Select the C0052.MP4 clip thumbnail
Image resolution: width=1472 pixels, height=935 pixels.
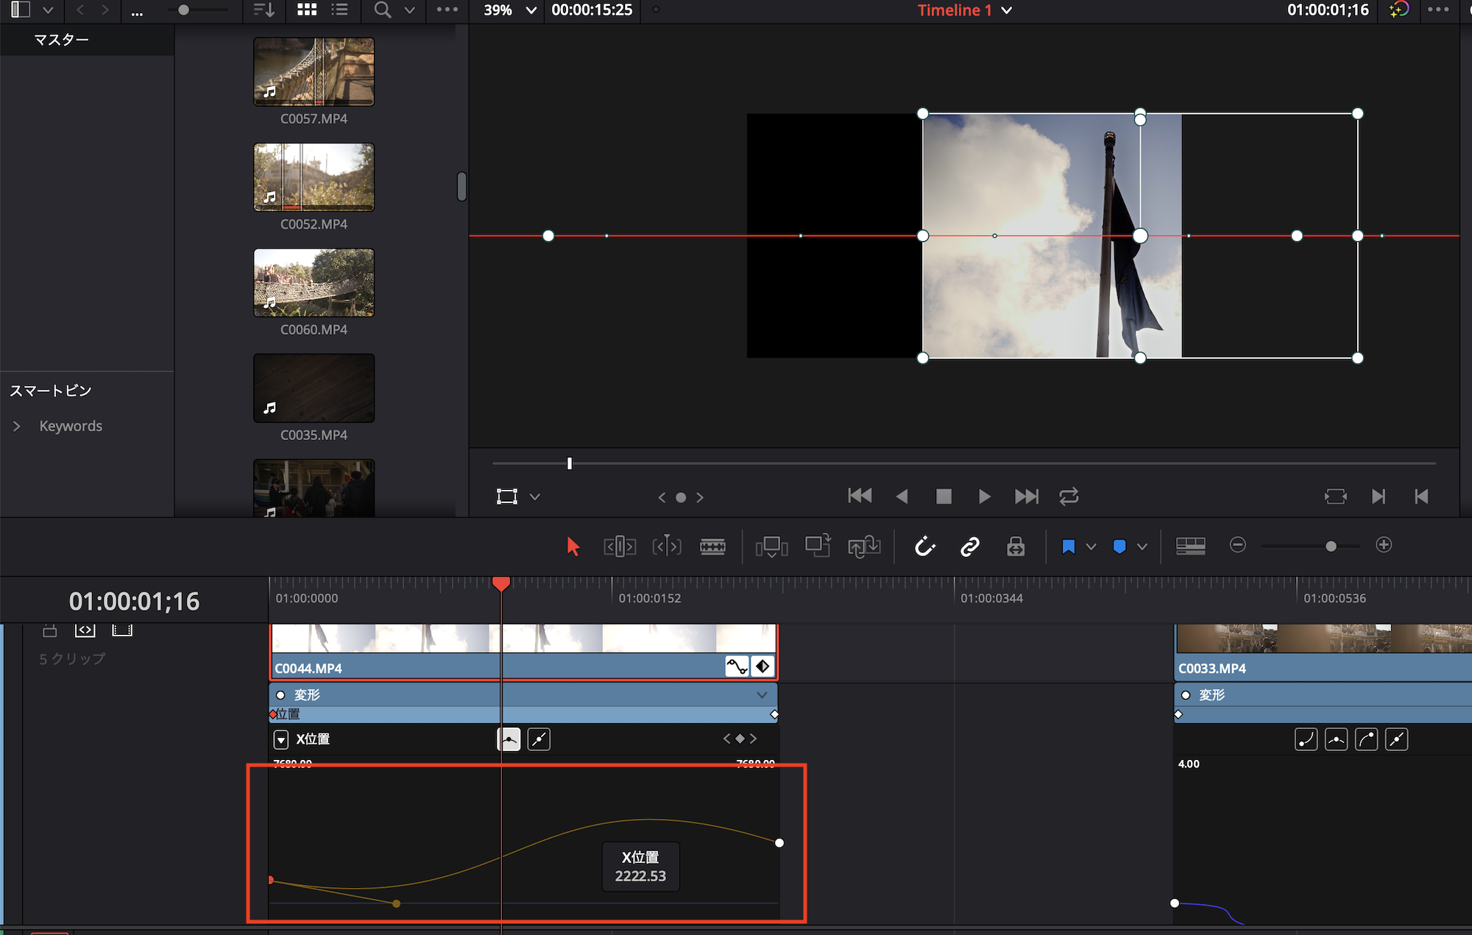tap(314, 177)
